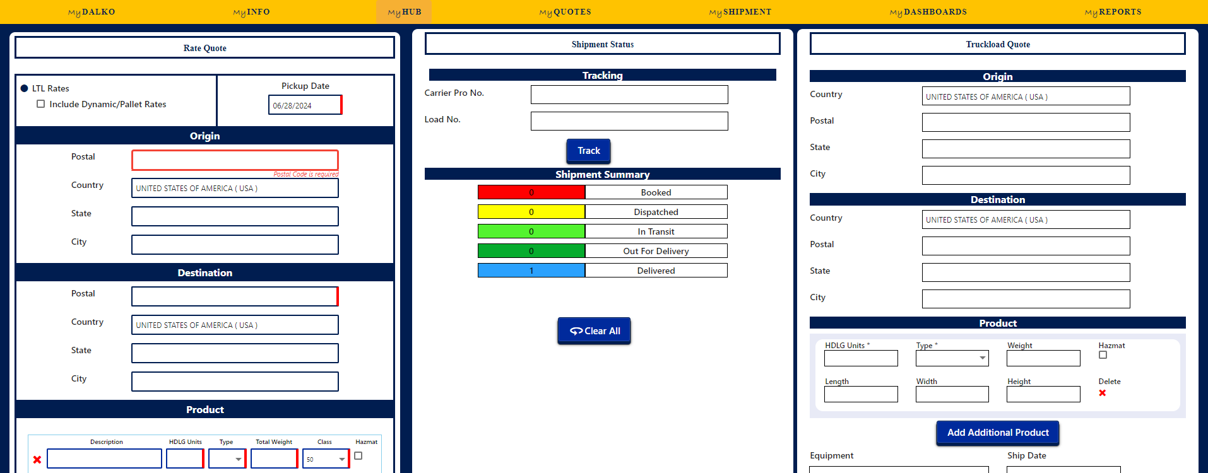The image size is (1208, 473).
Task: Click the Truckload Width field
Action: pos(952,394)
